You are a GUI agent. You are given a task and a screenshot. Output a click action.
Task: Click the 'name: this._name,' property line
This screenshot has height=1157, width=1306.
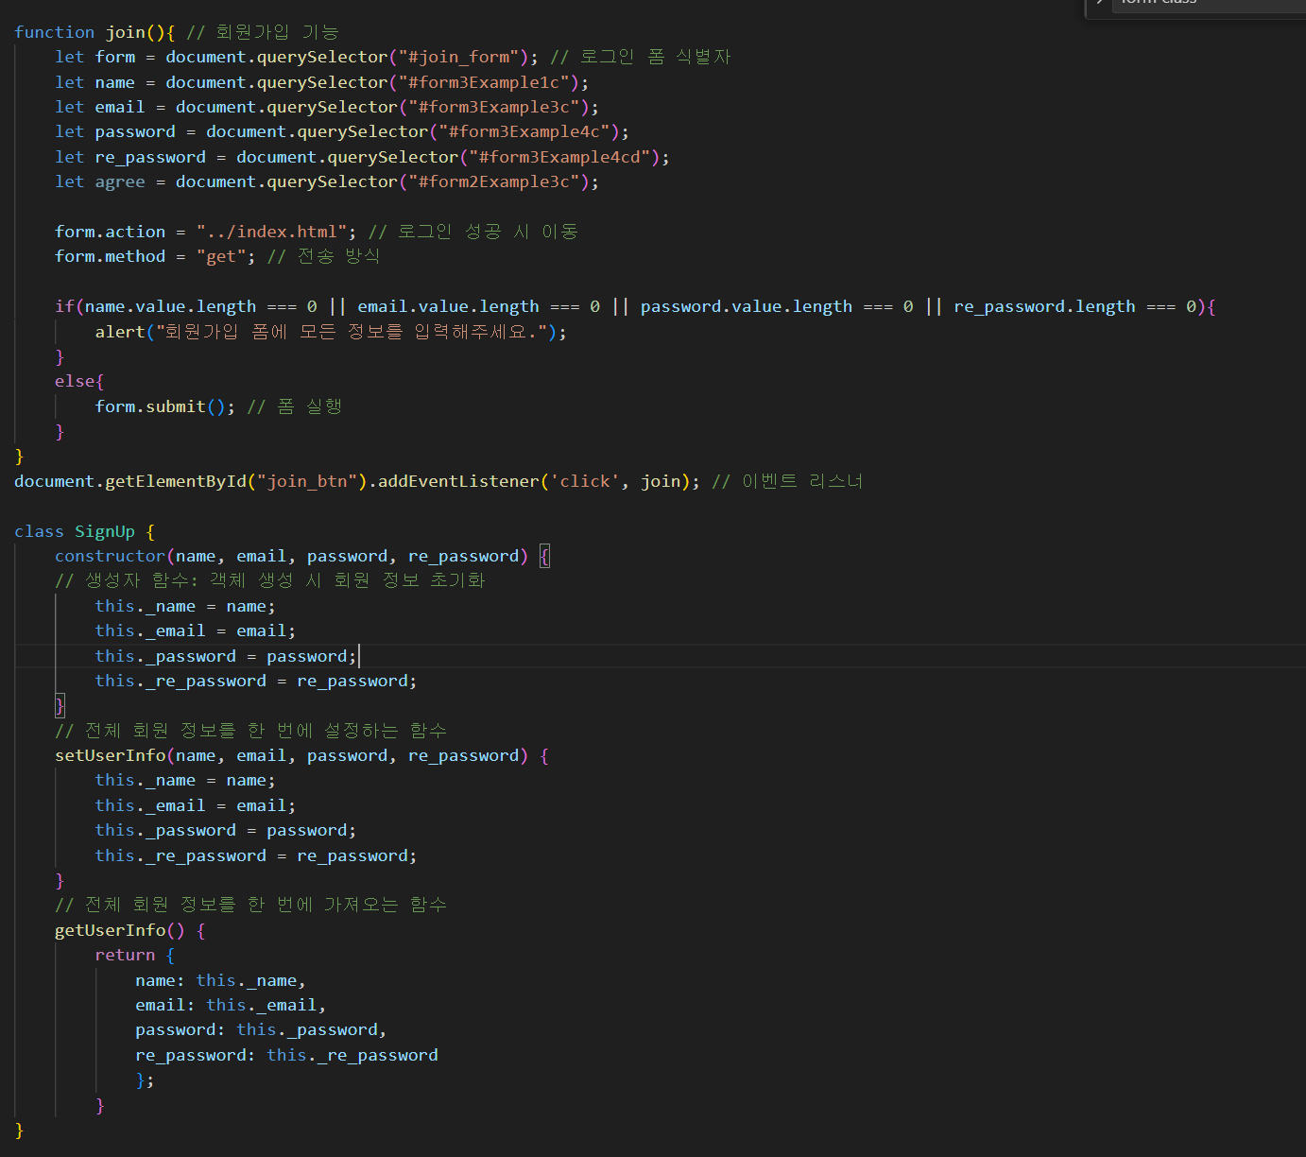pos(220,980)
